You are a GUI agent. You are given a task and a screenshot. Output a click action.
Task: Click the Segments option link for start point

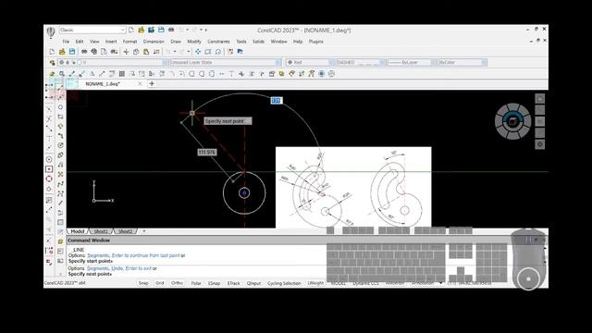pos(98,255)
